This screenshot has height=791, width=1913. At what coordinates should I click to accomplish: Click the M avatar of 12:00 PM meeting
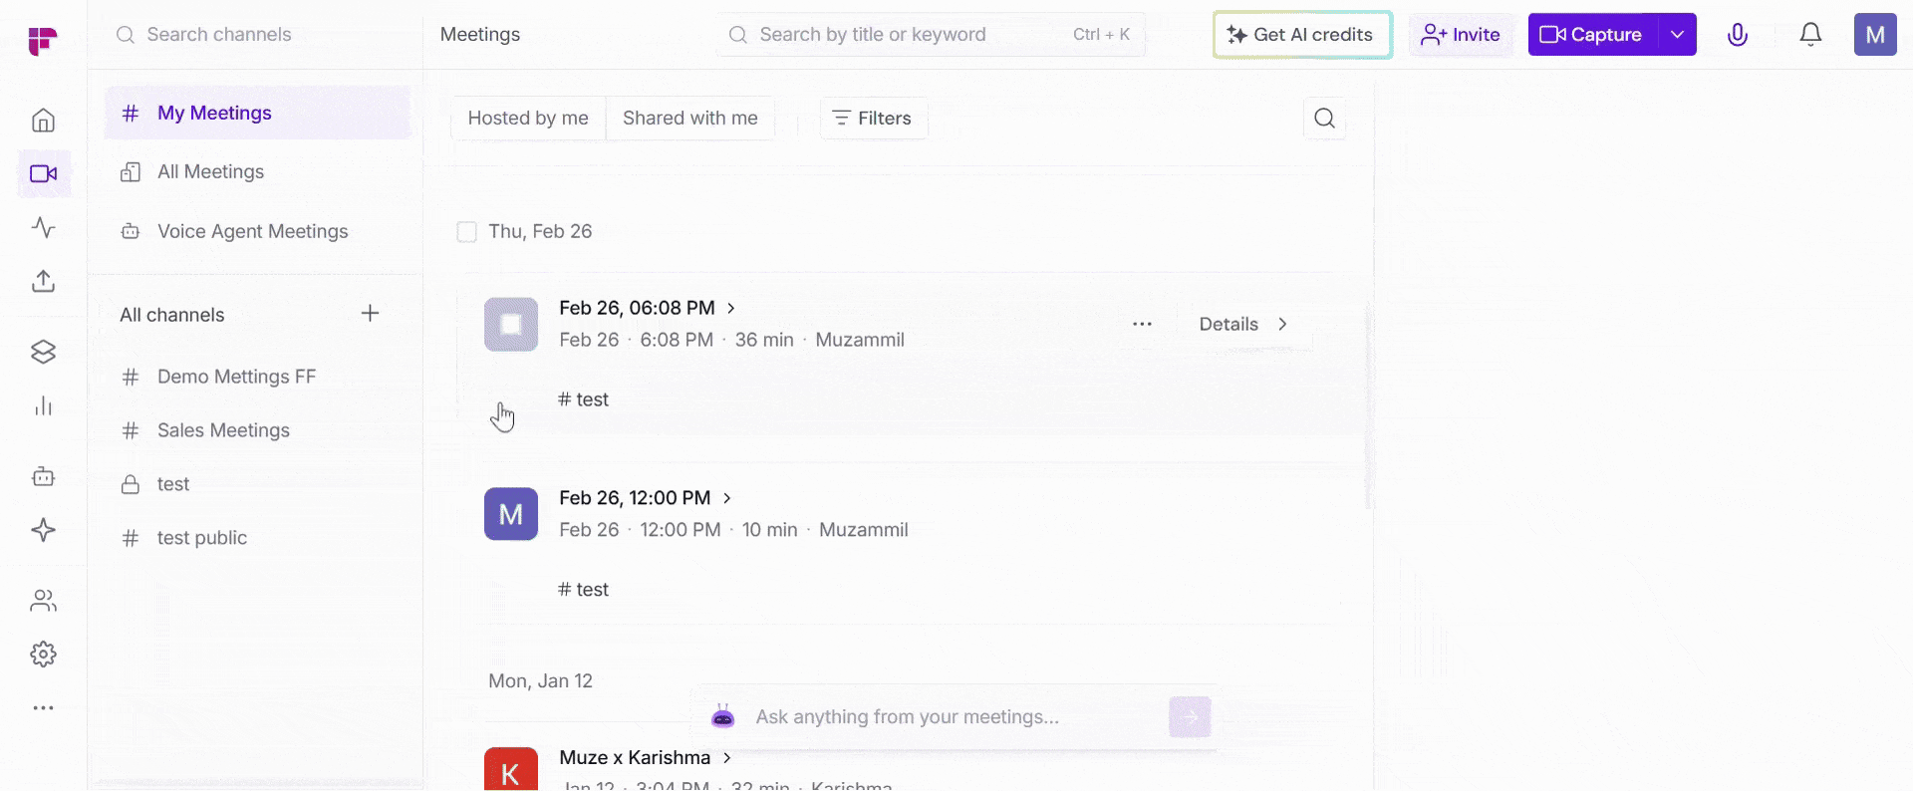[511, 514]
